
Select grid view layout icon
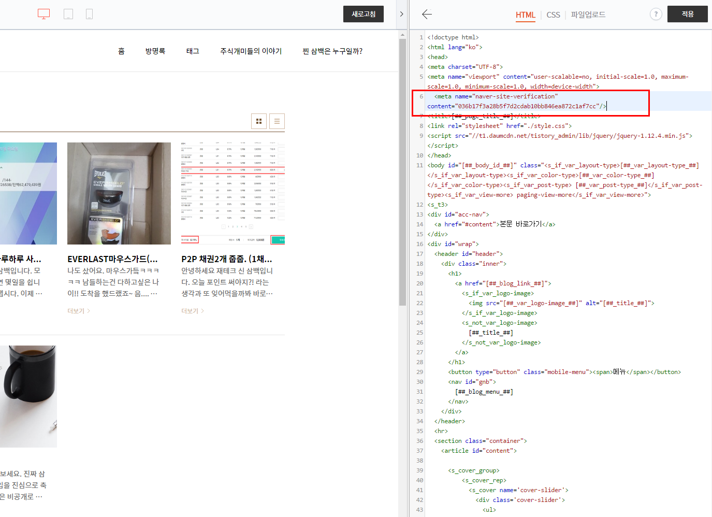(x=259, y=121)
